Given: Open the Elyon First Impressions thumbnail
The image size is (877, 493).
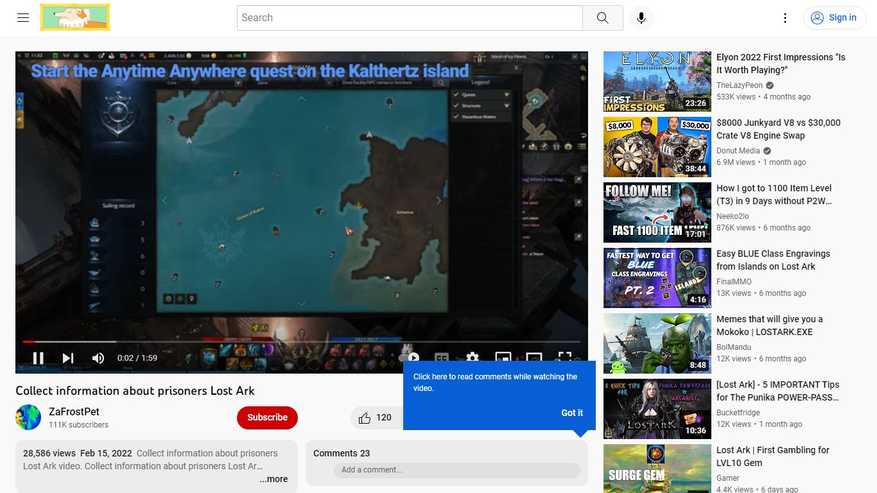Looking at the screenshot, I should (x=657, y=82).
